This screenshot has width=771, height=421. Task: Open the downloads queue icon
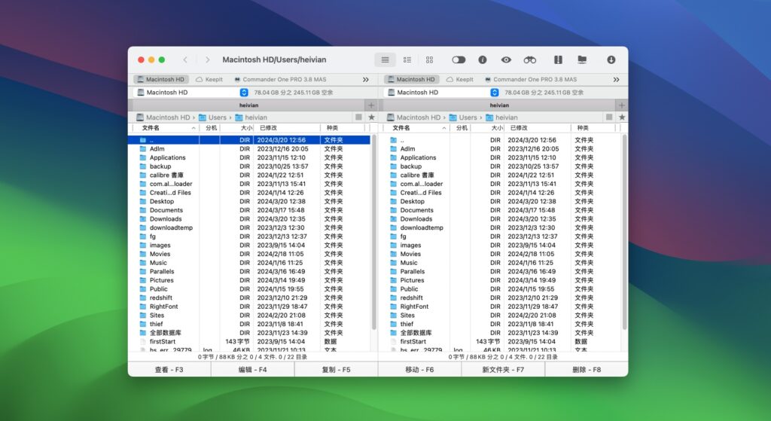point(611,59)
